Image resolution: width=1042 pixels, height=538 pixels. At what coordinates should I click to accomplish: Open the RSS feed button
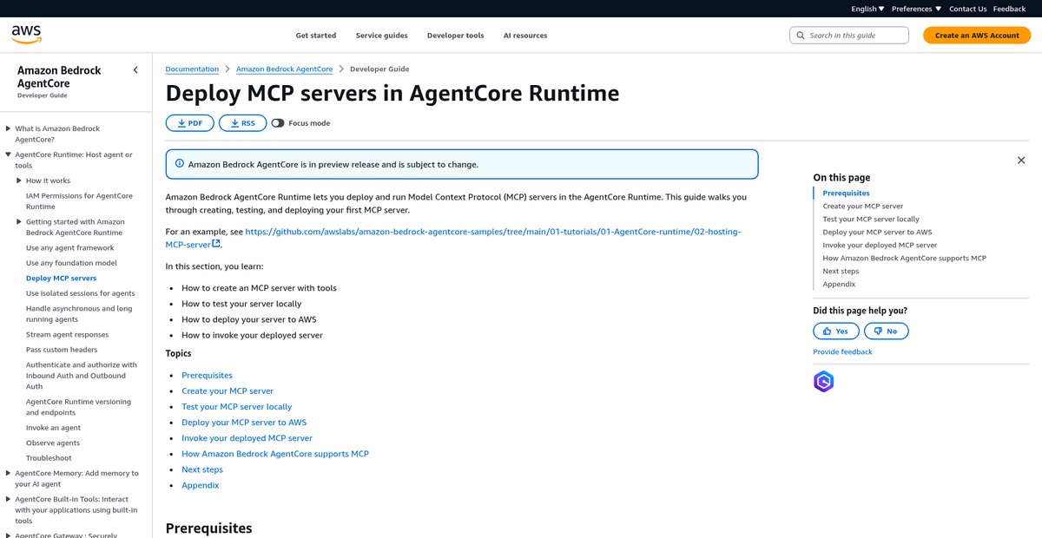(x=242, y=123)
